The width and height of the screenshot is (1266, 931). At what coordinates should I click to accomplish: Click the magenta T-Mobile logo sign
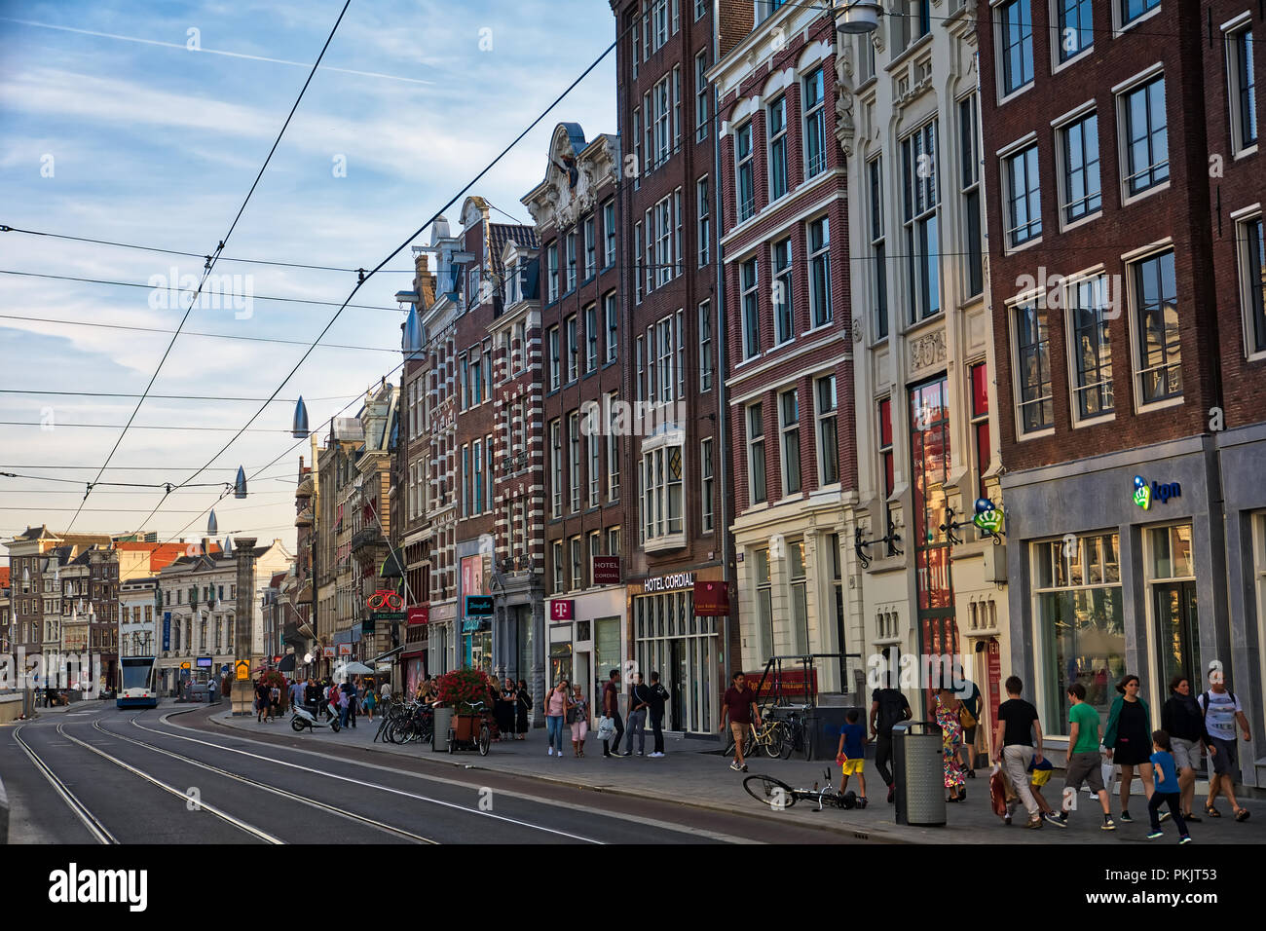tap(561, 611)
